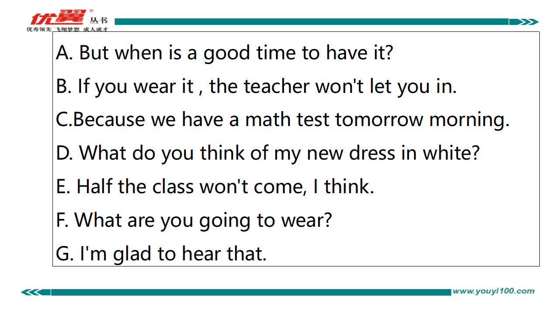Image resolution: width=559 pixels, height=314 pixels.
Task: Select option F 'What are you going to wear?'
Action: coord(194,220)
